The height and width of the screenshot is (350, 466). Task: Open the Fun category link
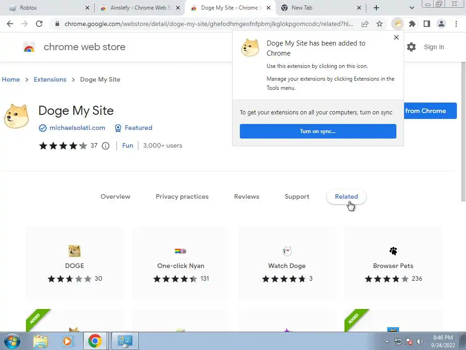coord(127,145)
